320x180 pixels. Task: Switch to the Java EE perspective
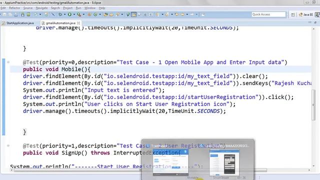[x=305, y=14]
